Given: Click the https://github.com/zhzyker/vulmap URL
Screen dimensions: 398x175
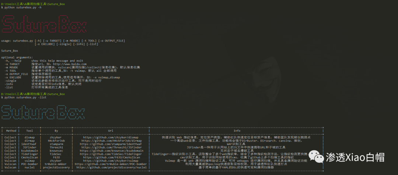Looking at the screenshot, I should click(x=111, y=161).
